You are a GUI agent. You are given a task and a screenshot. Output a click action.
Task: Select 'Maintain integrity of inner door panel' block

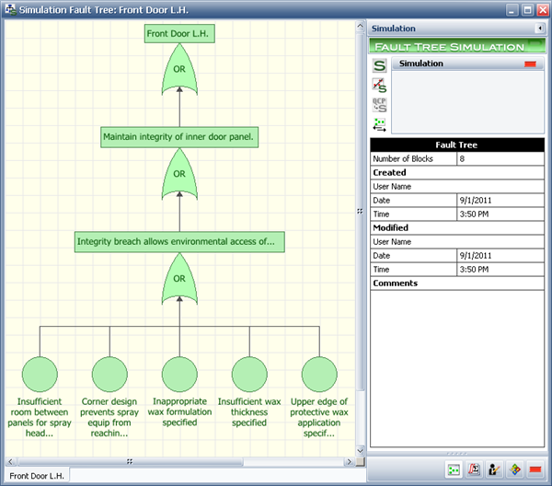179,137
